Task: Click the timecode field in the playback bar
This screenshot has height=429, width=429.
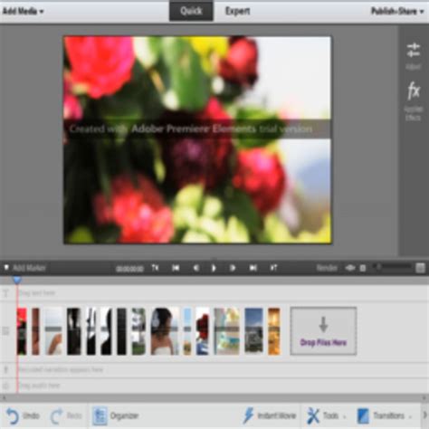Action: [x=129, y=269]
